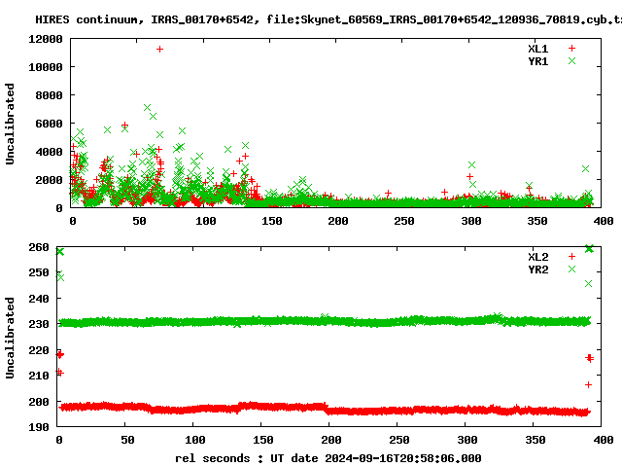The width and height of the screenshot is (622, 467).
Task: Select the YR2 legend label in lower plot
Action: (537, 269)
